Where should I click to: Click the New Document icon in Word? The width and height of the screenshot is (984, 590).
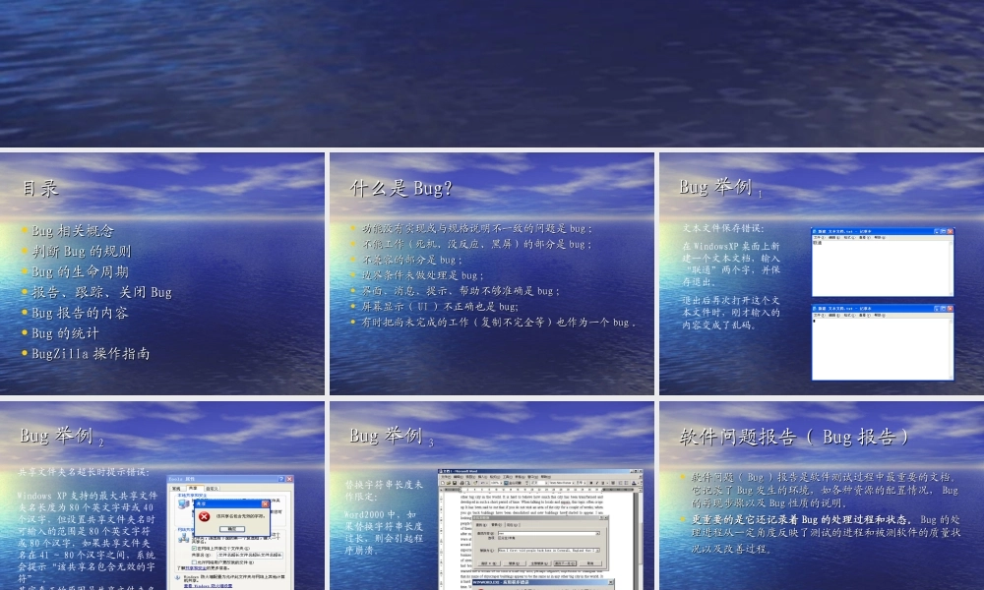(442, 483)
